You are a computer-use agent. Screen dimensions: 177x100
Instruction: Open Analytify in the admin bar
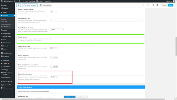(x=40, y=1)
